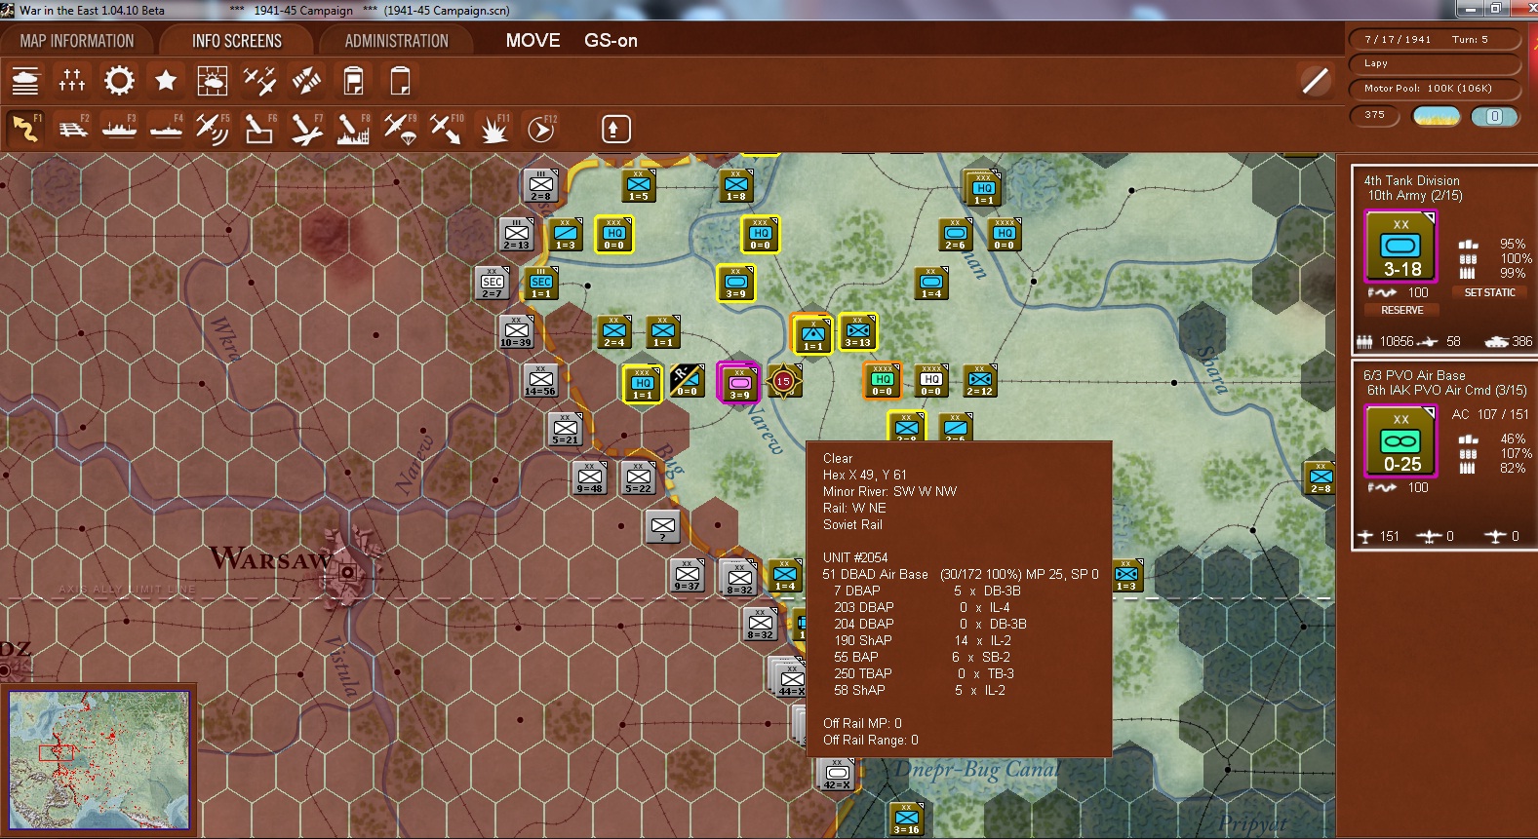Select the F7 bomb airfield mode
1538x839 pixels.
pyautogui.click(x=306, y=129)
